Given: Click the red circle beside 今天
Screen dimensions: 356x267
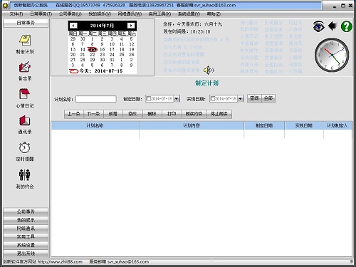Looking at the screenshot, I should (73, 71).
